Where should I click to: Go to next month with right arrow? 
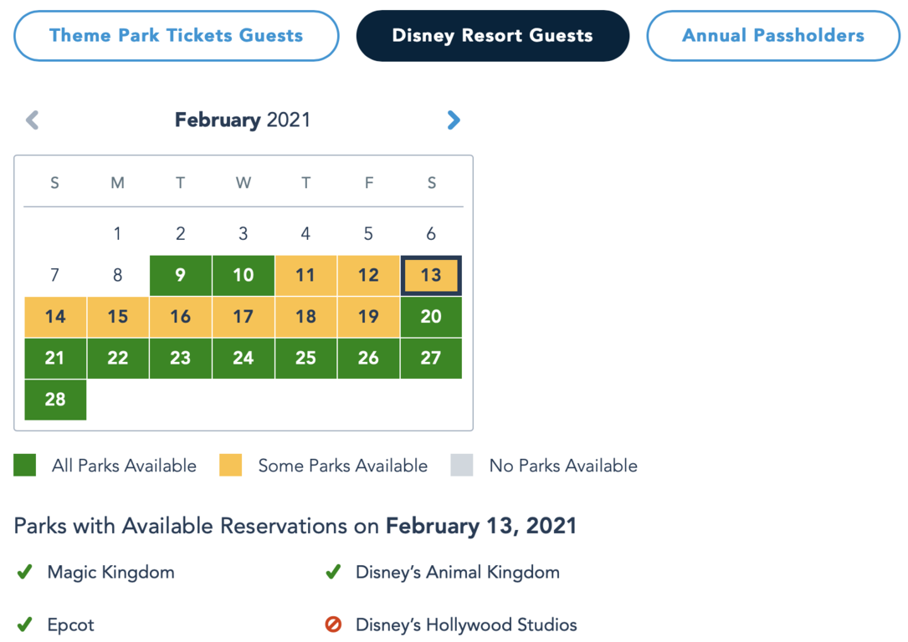(454, 120)
